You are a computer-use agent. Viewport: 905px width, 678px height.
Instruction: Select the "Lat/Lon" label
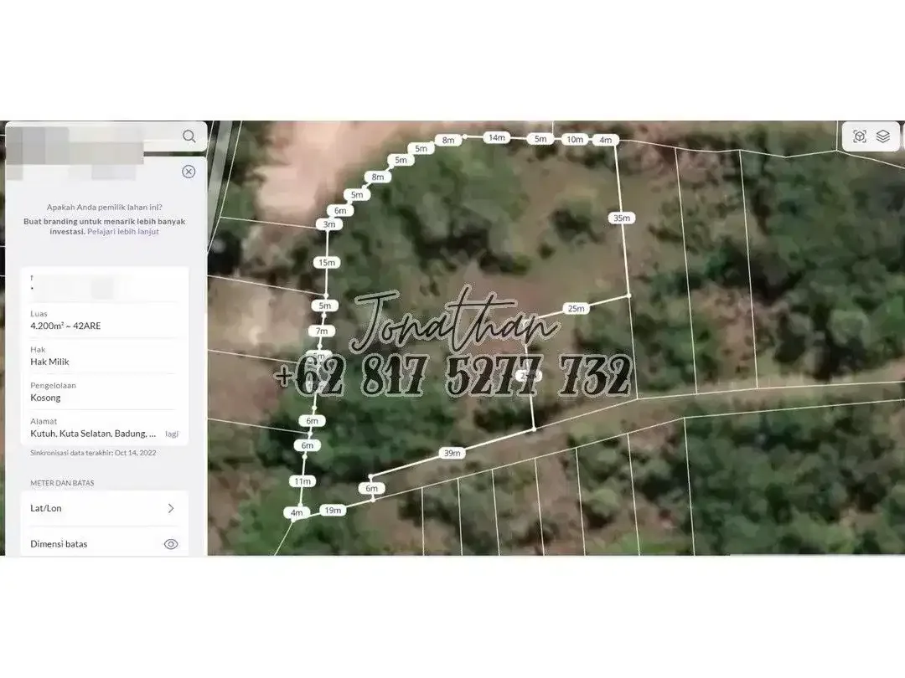tap(46, 508)
